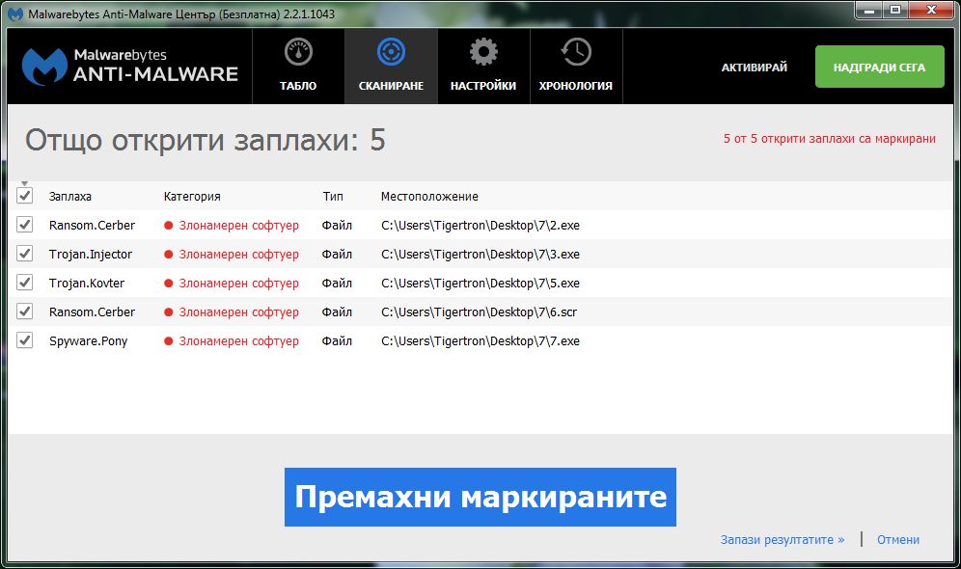Sort by the Местоположение column header
The image size is (961, 569).
tap(429, 197)
